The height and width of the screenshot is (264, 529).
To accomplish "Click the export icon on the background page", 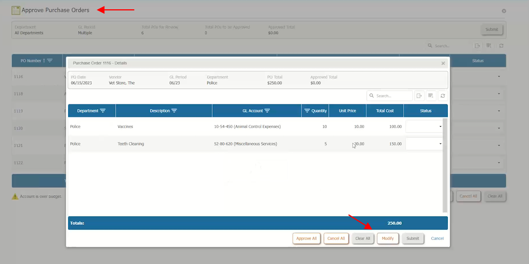I will point(477,46).
